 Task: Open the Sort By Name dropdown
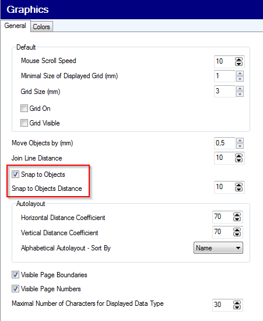pyautogui.click(x=218, y=248)
